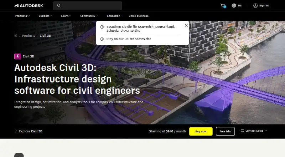Screen dimensions: 285x157
Task: Click the Autodesk Civil 3D headline
Action: pyautogui.click(x=77, y=79)
